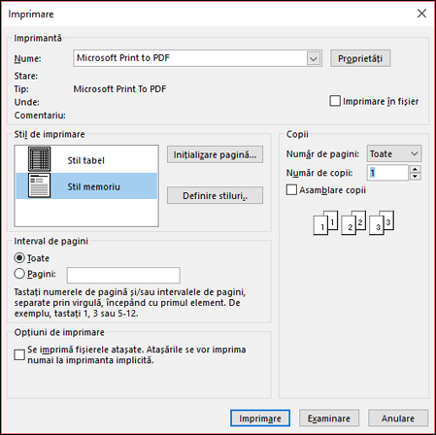
Task: Select the 'Stil tabel' list row
Action: coord(86,159)
